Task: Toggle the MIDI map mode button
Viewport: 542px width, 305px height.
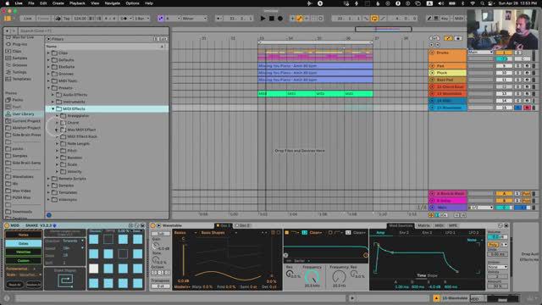Action: click(458, 19)
